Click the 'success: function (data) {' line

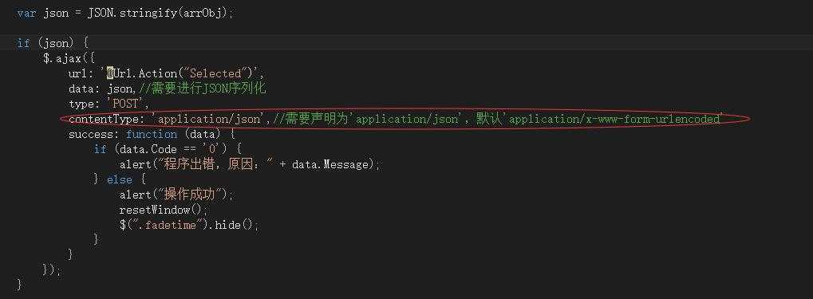coord(152,134)
